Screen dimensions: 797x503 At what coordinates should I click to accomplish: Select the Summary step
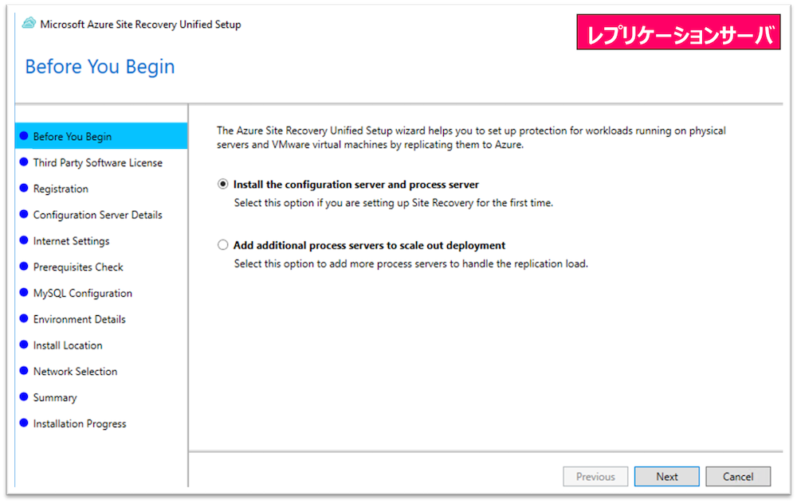[x=55, y=397]
